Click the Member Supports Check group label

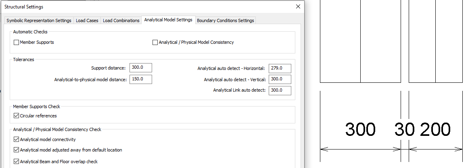[x=36, y=107]
